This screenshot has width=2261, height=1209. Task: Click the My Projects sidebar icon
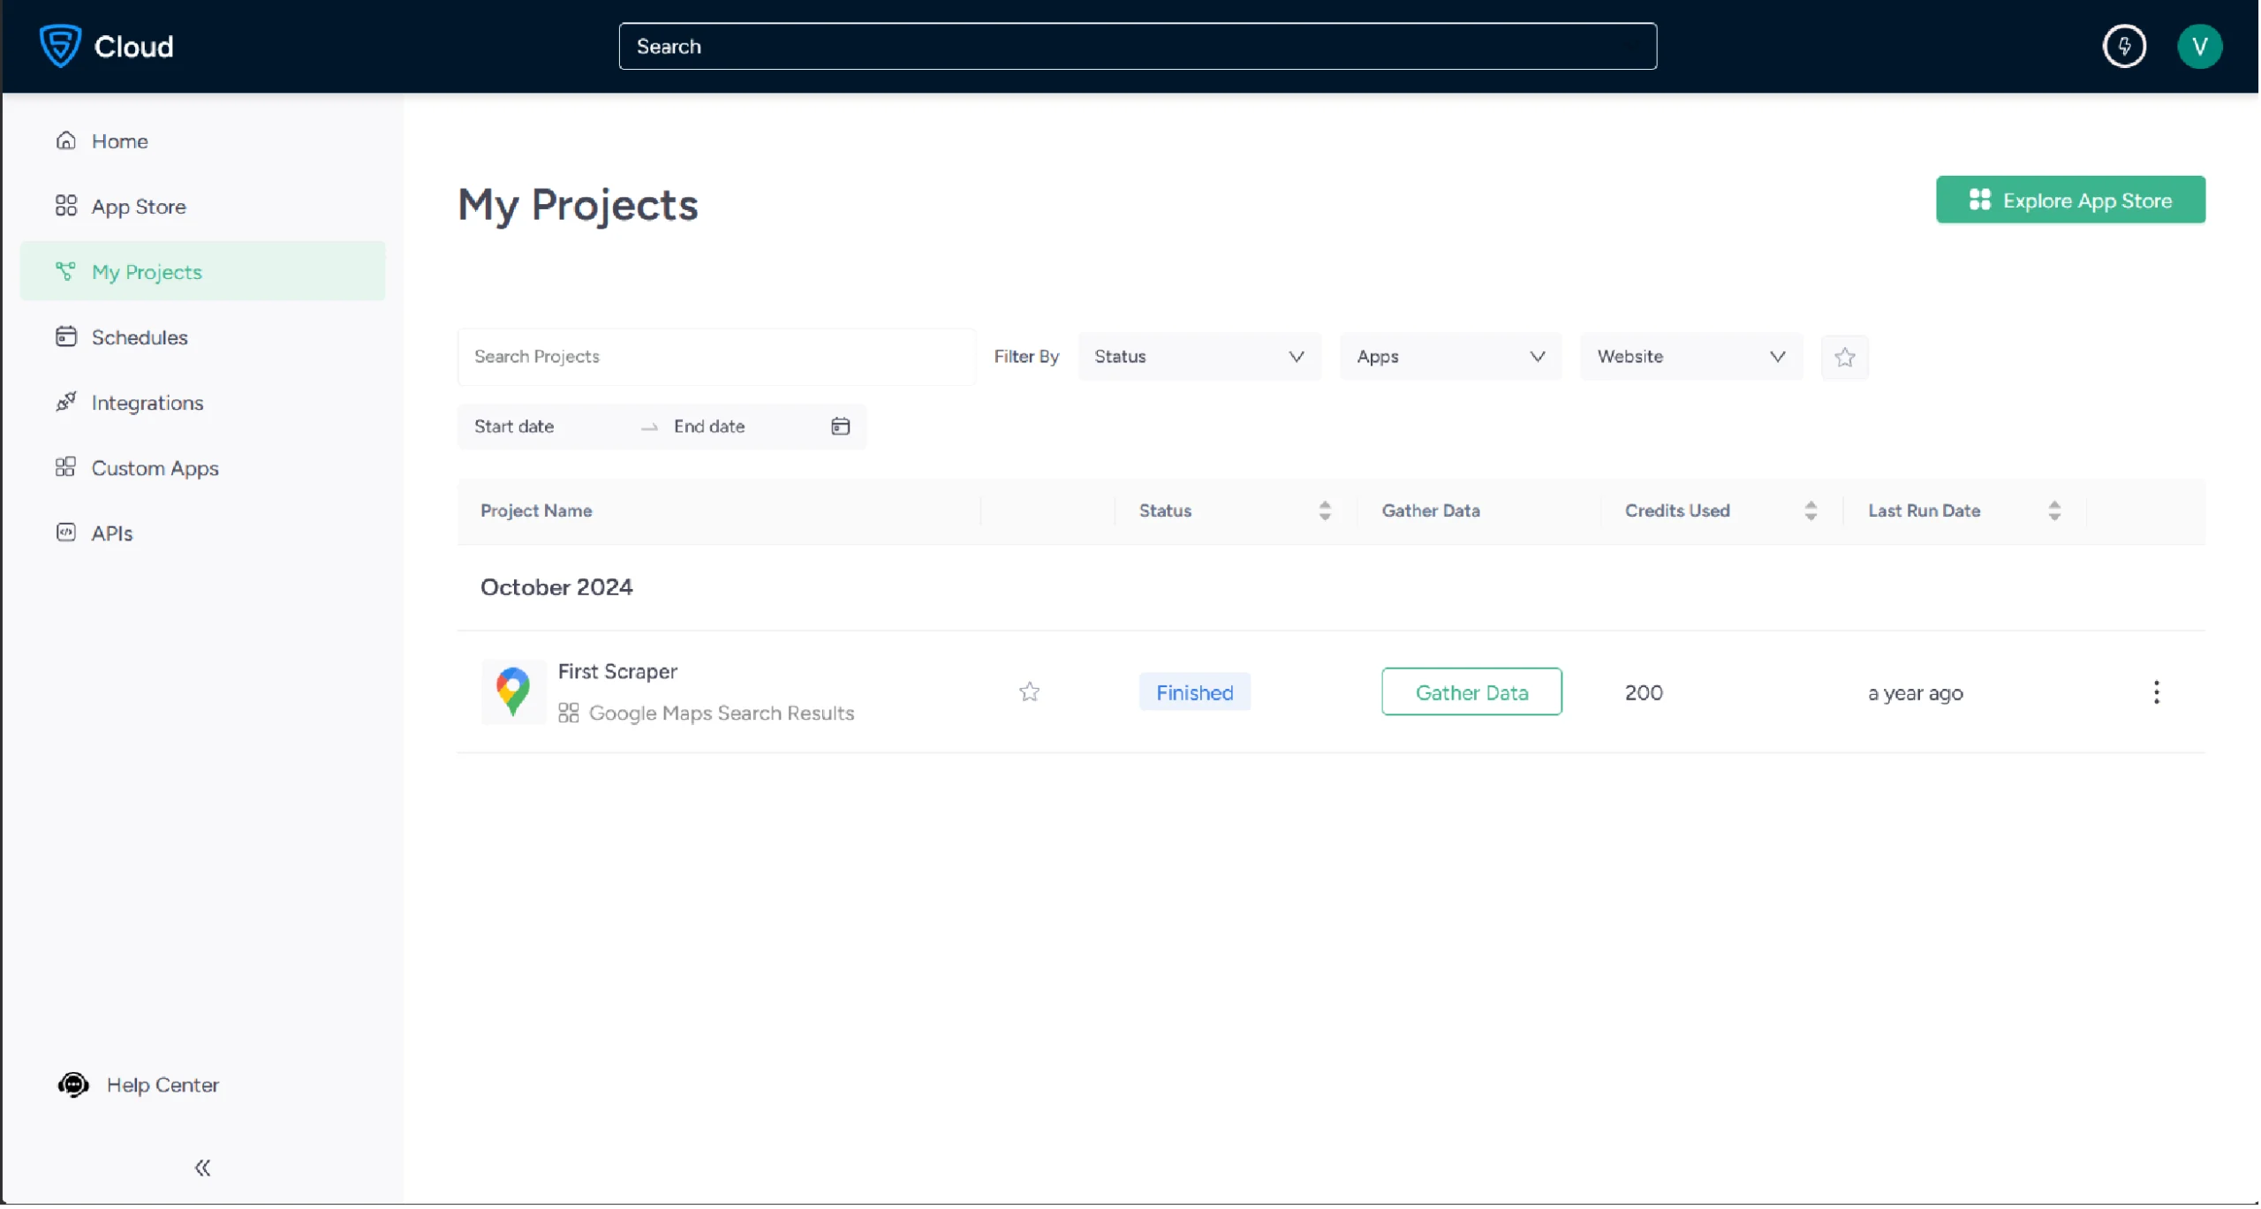(66, 271)
